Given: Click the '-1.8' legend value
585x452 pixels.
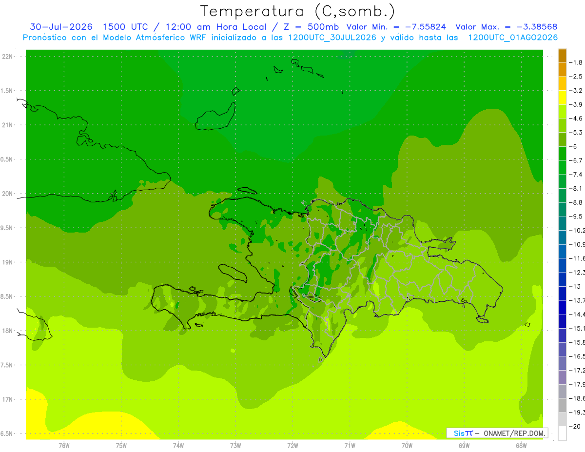Looking at the screenshot, I should pyautogui.click(x=577, y=62).
